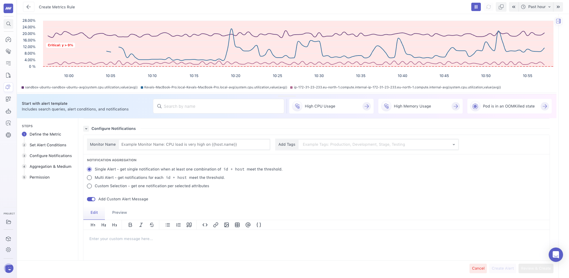Shift time range backward

(514, 7)
